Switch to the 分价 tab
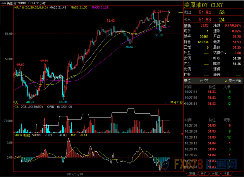This screenshot has width=244, height=178. point(203,174)
